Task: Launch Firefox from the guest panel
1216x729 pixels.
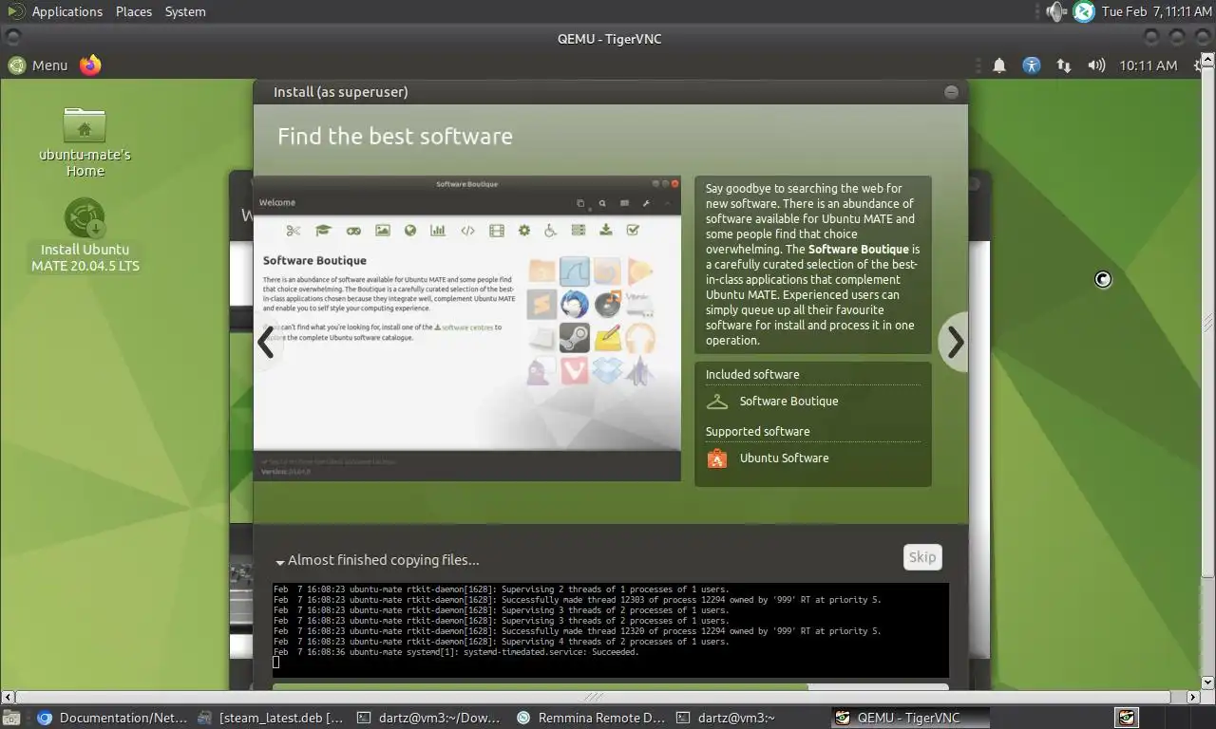Action: click(90, 65)
